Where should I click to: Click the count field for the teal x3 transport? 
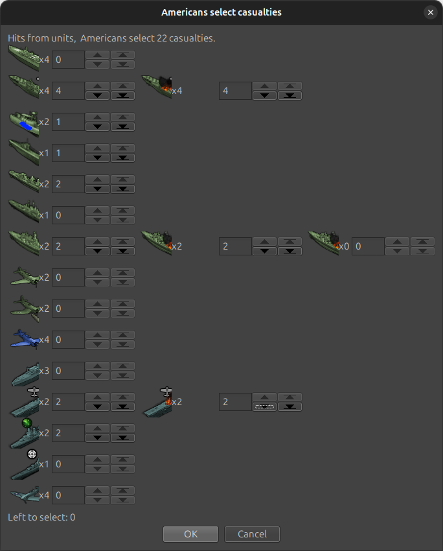[x=69, y=371]
